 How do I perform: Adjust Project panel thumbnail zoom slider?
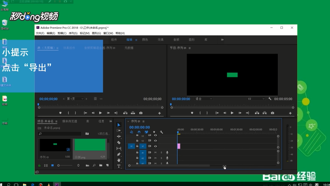(65, 165)
